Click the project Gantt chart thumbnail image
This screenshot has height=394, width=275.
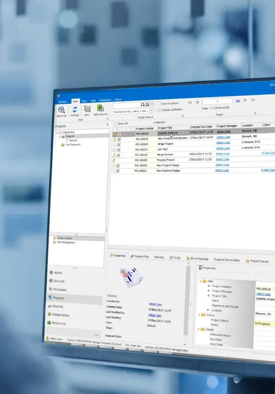click(x=131, y=277)
